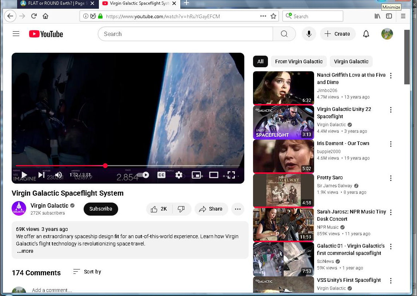Expand description with ...more
This screenshot has height=296, width=417.
coord(25,251)
